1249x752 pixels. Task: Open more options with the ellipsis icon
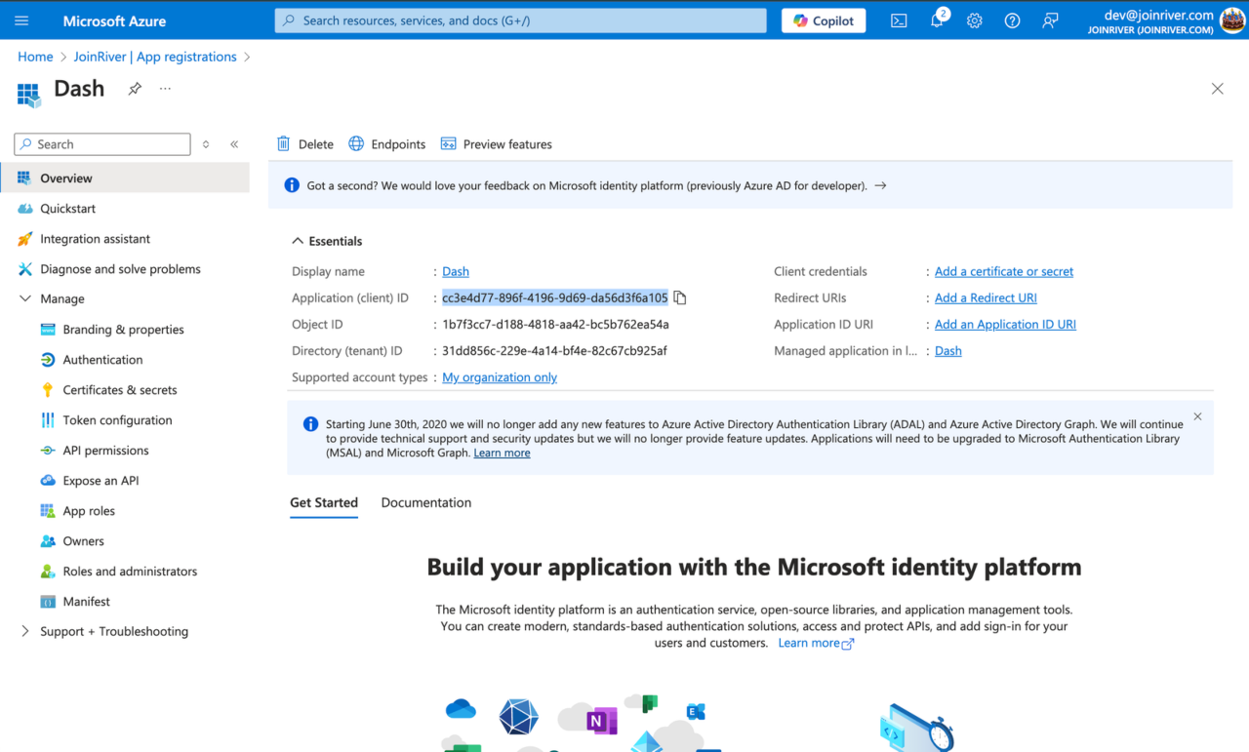coord(164,88)
